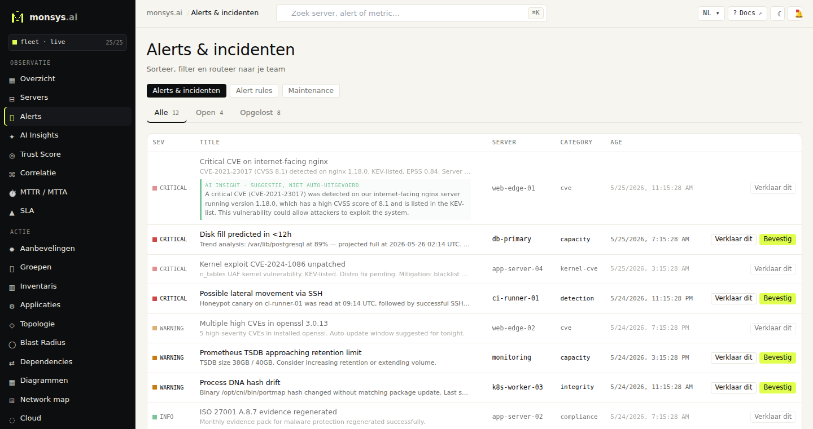The width and height of the screenshot is (813, 429).
Task: Open the NL language dropdown
Action: click(x=711, y=14)
